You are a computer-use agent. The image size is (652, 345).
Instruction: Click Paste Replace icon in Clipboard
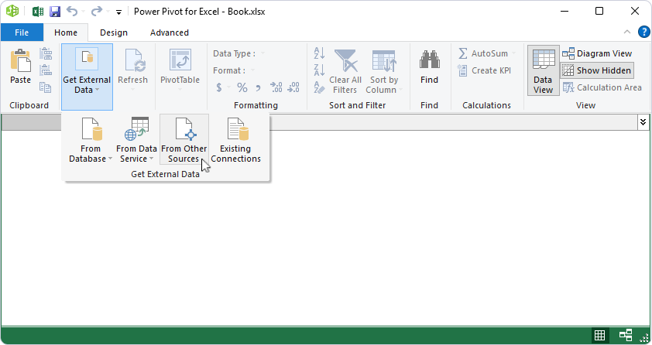pyautogui.click(x=46, y=70)
